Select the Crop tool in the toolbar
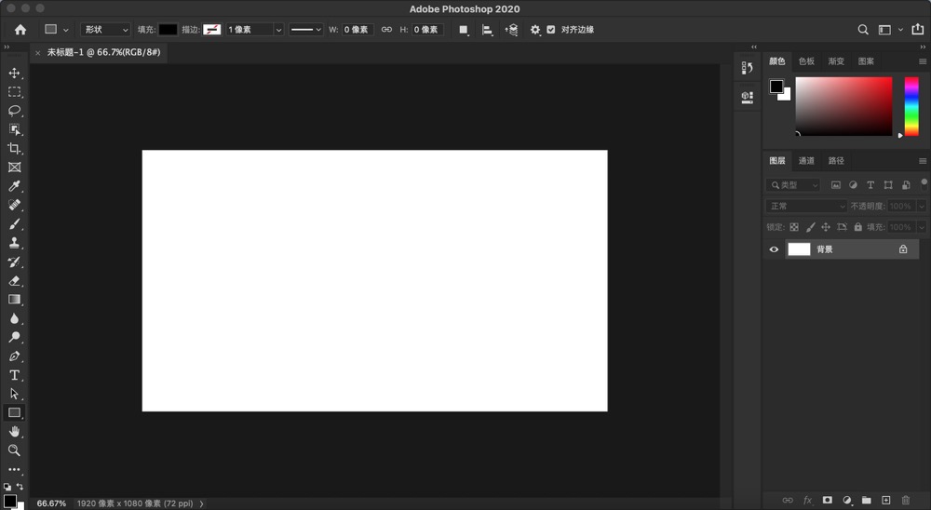This screenshot has height=510, width=931. coord(14,149)
